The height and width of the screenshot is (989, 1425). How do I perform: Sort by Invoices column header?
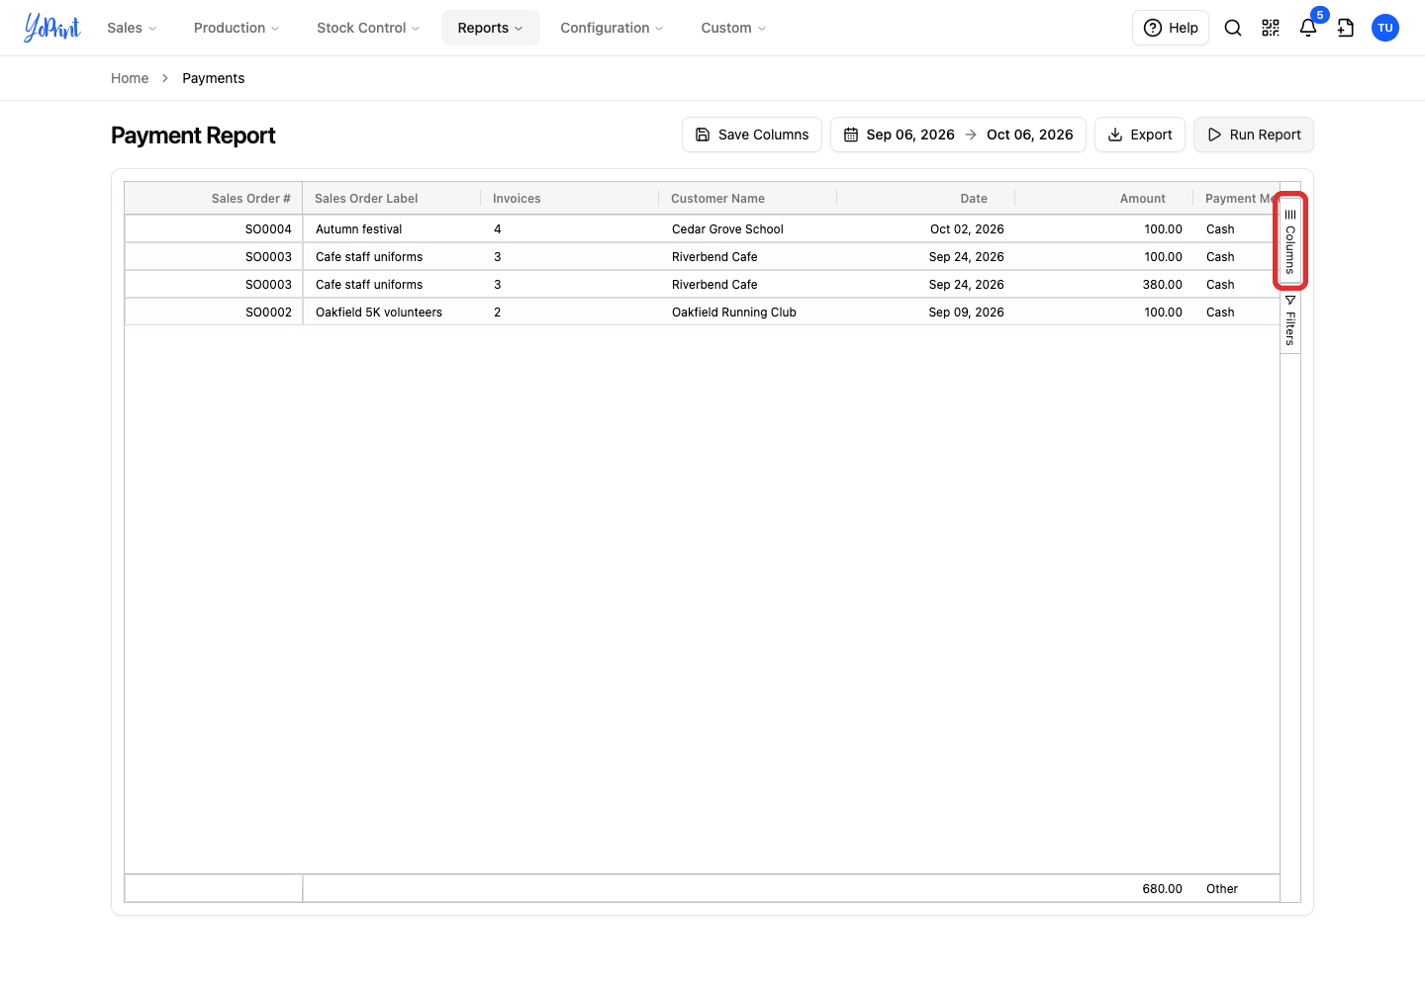tap(570, 199)
